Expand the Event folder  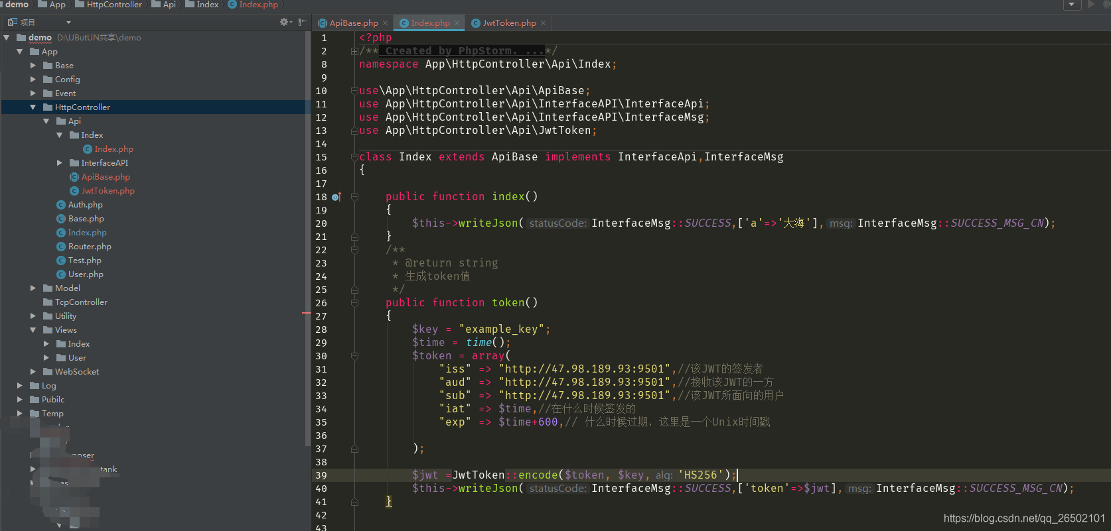point(33,93)
